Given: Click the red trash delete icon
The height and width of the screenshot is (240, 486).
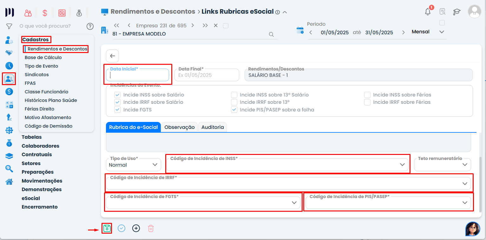Looking at the screenshot, I should pyautogui.click(x=151, y=228).
